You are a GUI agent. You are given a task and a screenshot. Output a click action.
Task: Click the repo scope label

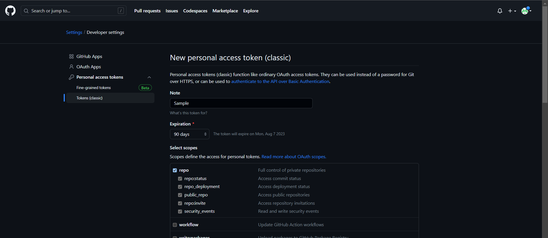coord(184,170)
